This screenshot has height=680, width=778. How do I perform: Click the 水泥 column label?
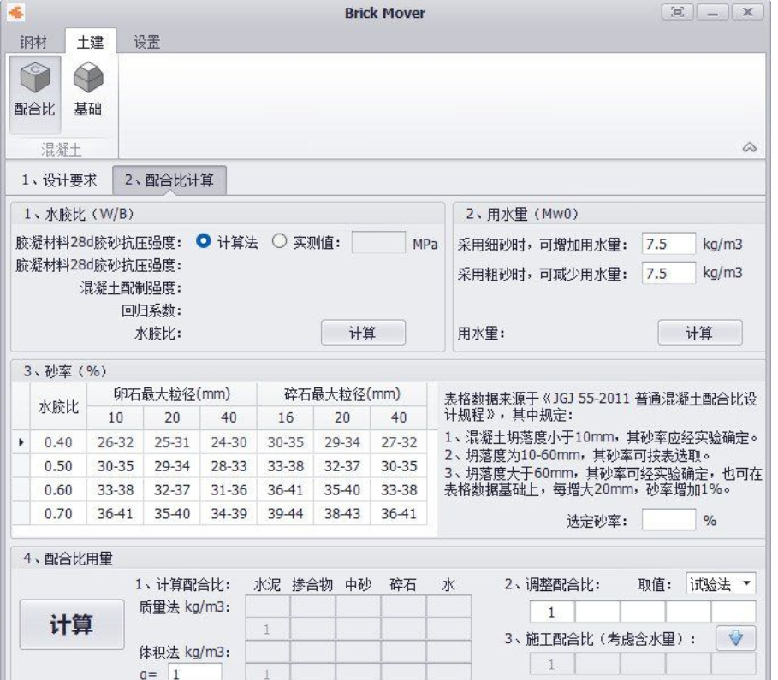[267, 585]
